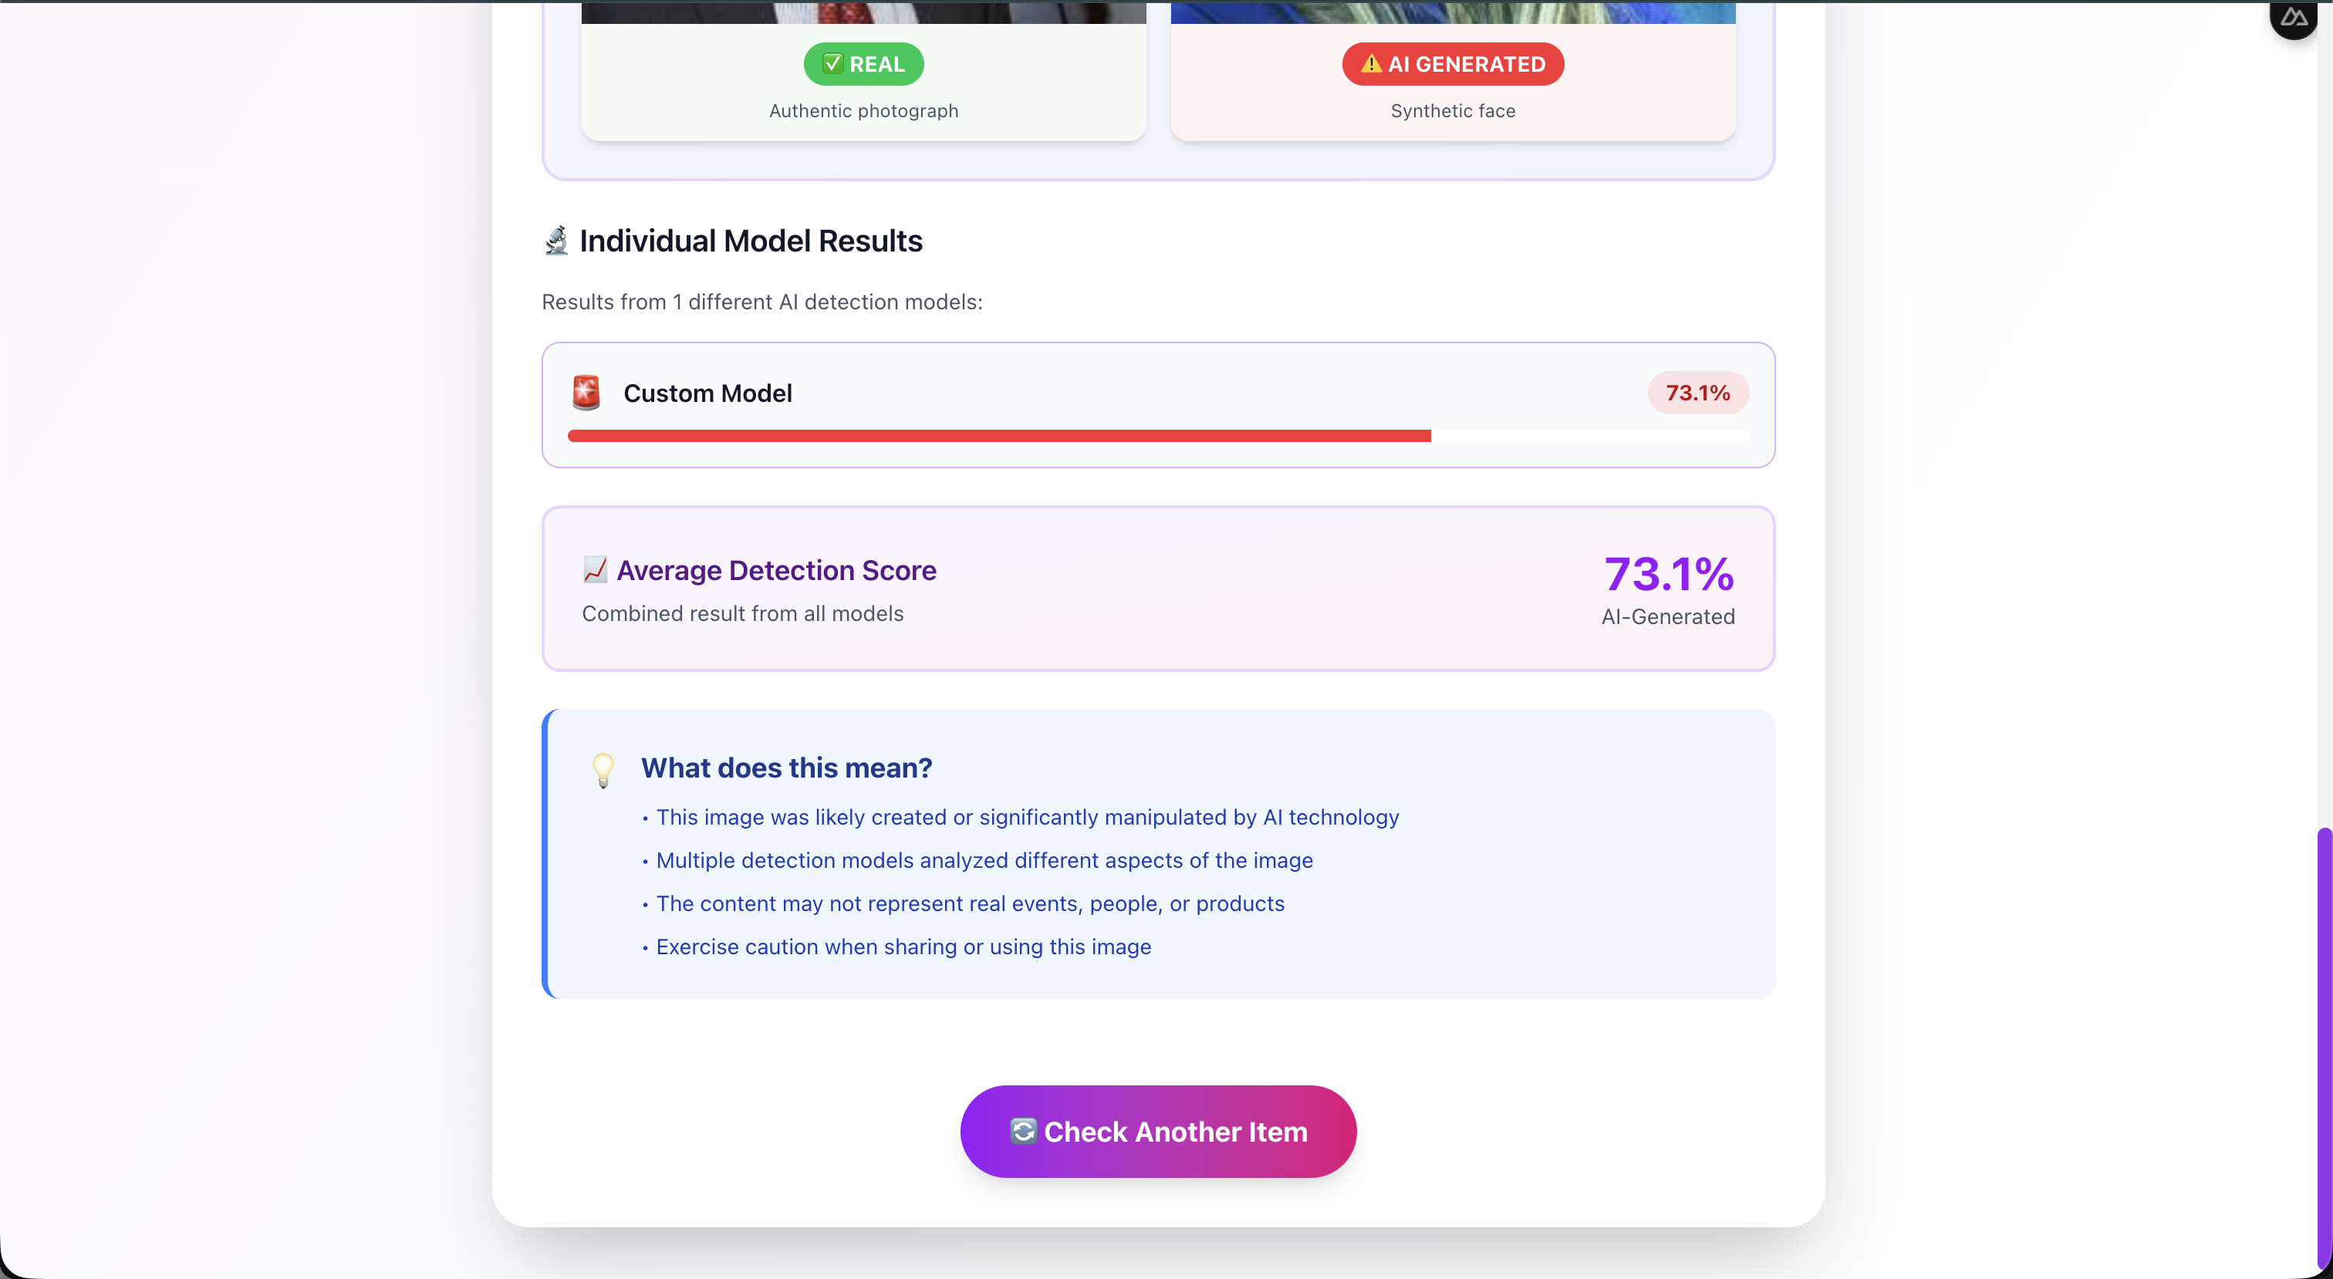The width and height of the screenshot is (2333, 1279).
Task: Click the chart icon next to Average Detection Score
Action: click(x=594, y=570)
